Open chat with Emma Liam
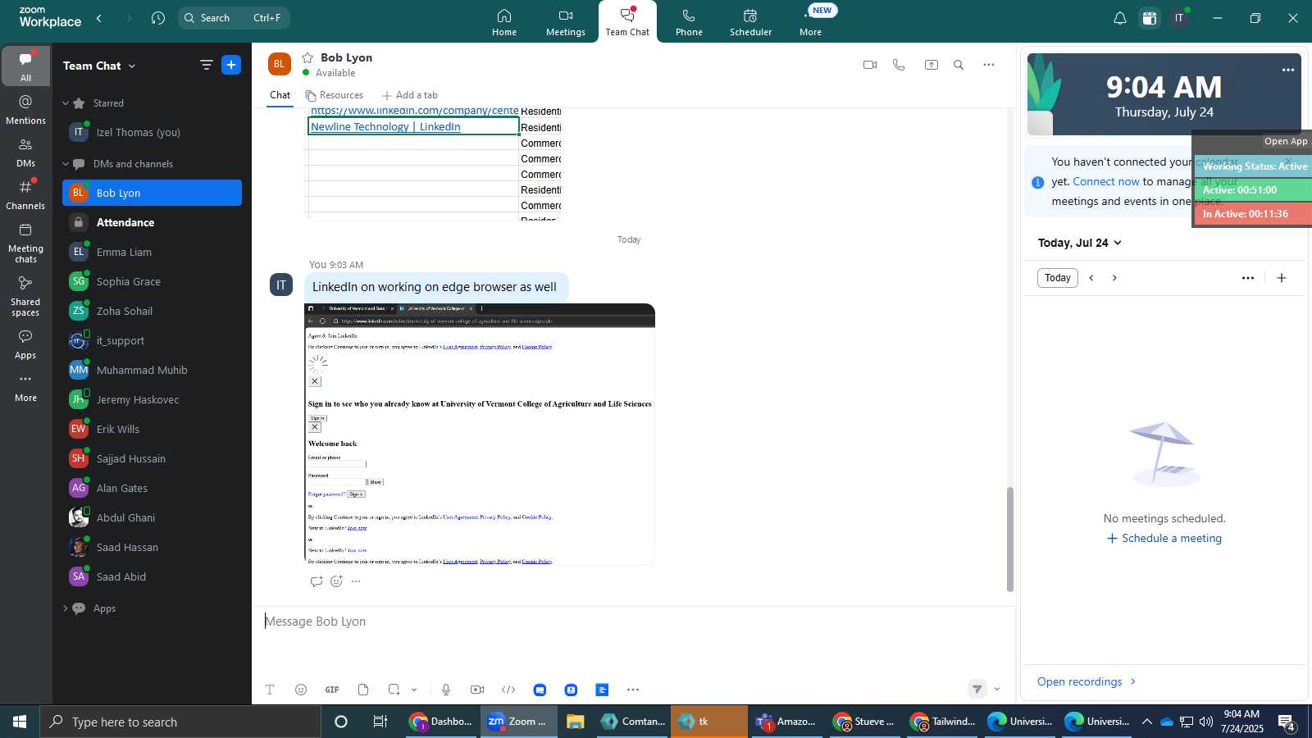Viewport: 1312px width, 738px height. [152, 252]
